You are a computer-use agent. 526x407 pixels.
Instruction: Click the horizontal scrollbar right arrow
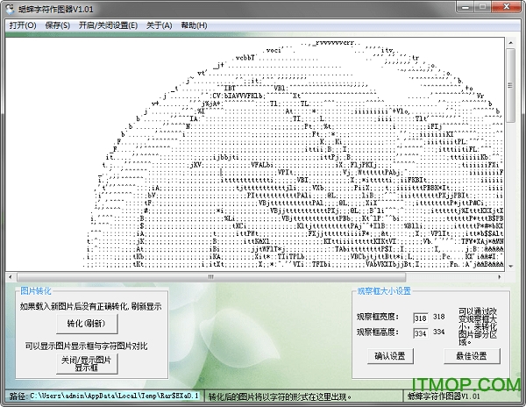500,277
